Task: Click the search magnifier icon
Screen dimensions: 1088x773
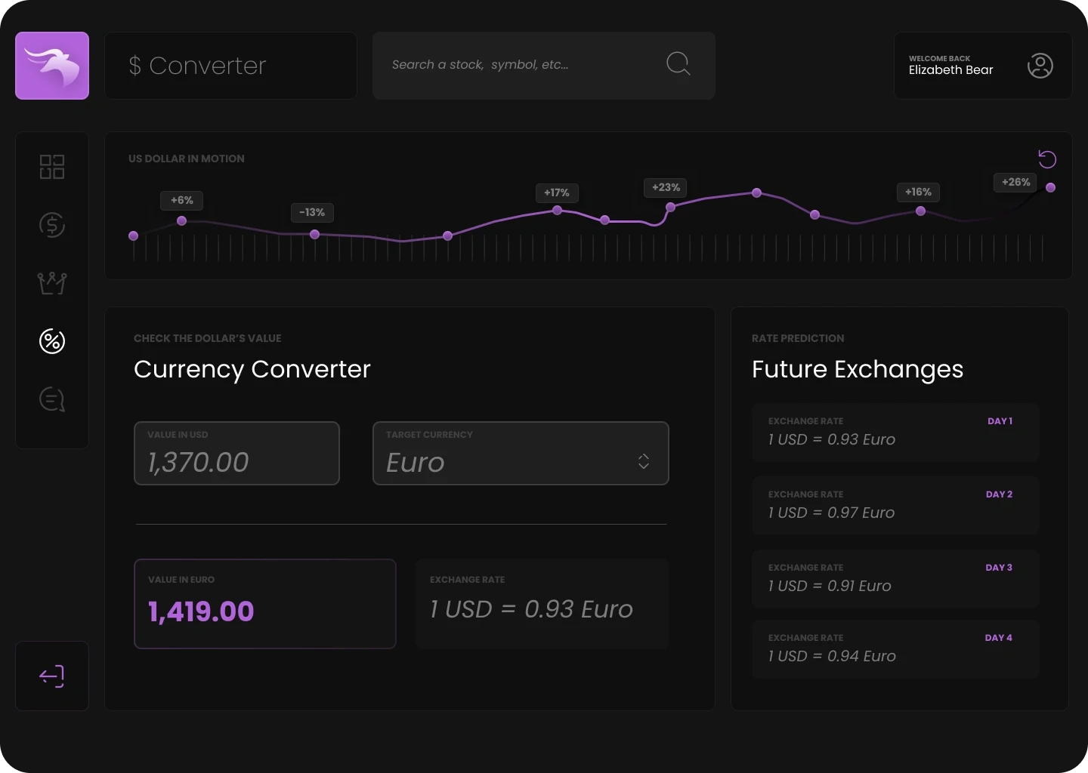Action: (678, 64)
